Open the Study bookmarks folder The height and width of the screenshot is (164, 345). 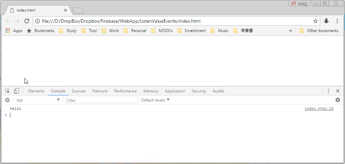68,31
